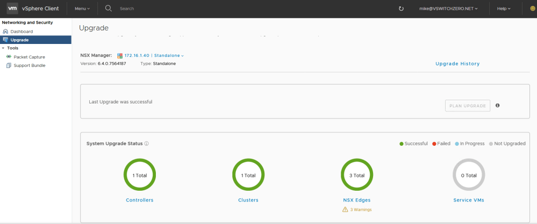The width and height of the screenshot is (537, 224).
Task: Click the Support Bundle icon
Action: [9, 65]
